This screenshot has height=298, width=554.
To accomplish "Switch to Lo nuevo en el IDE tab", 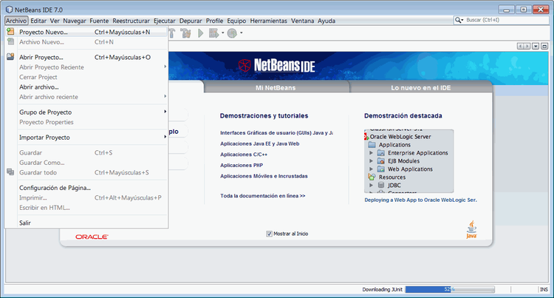I will tap(420, 87).
